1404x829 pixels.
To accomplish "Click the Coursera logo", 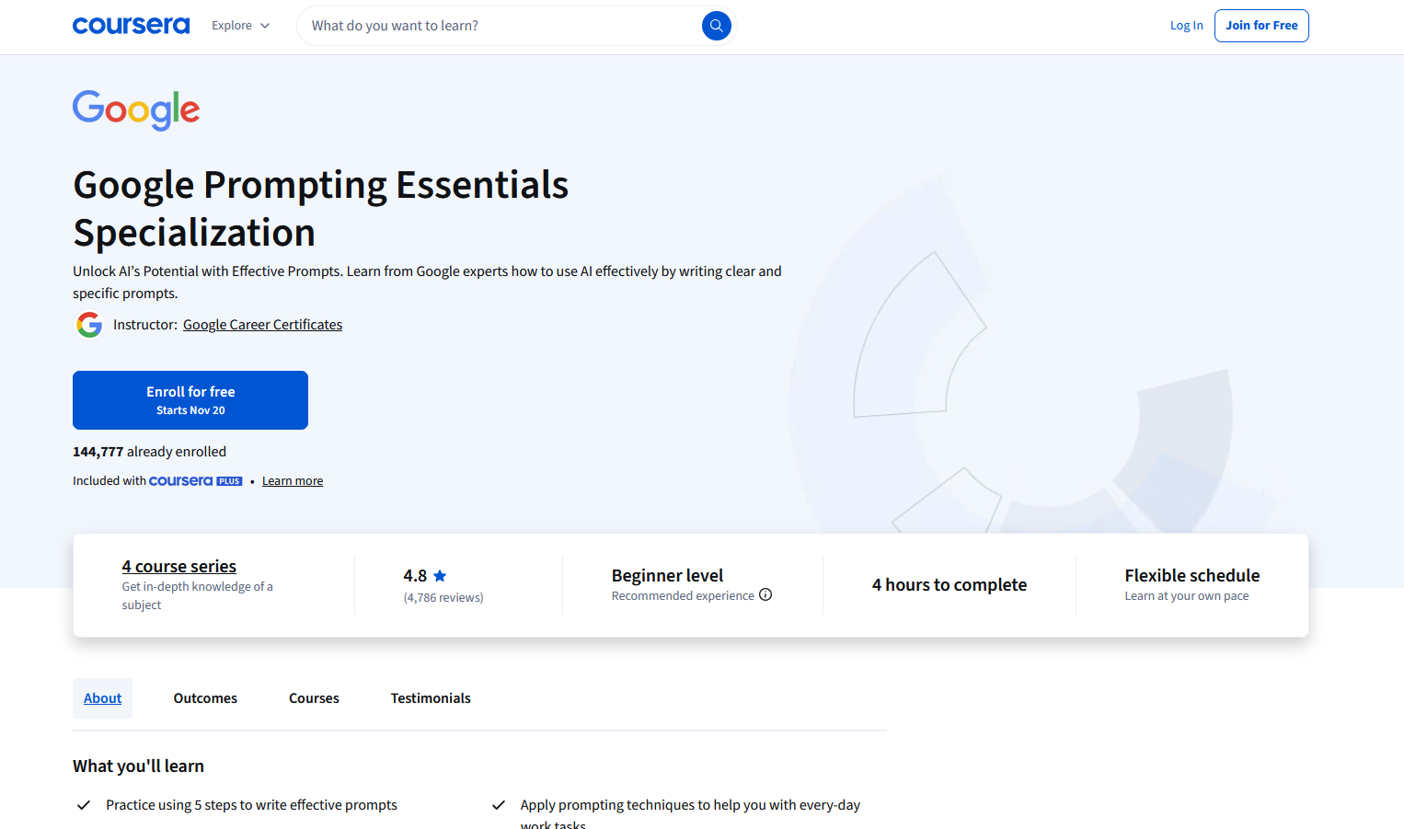I will coord(131,26).
